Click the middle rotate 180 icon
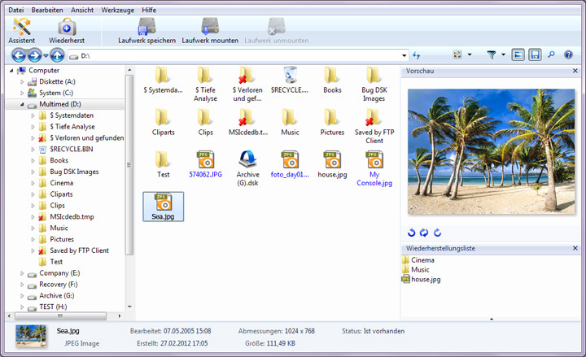This screenshot has height=357, width=586. [x=424, y=233]
